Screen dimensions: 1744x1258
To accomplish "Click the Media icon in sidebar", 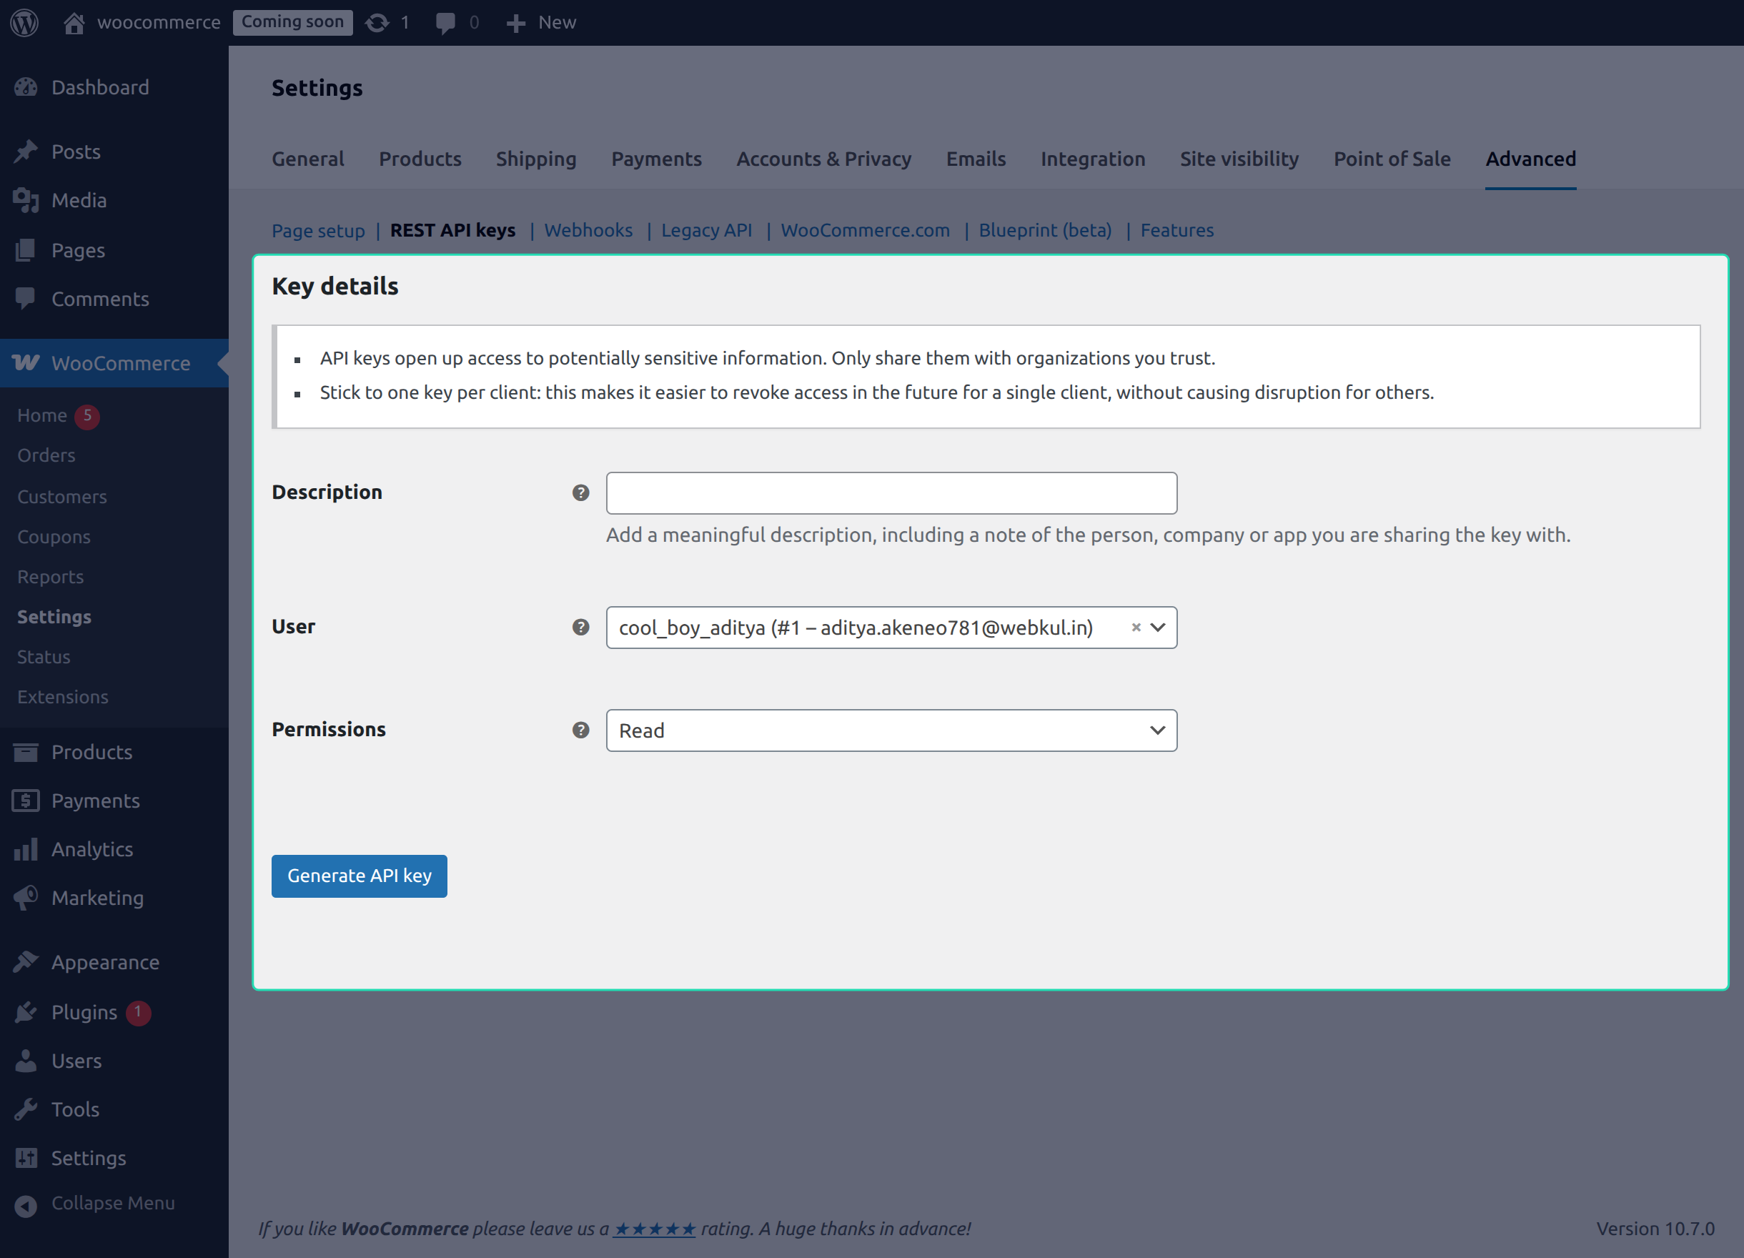I will 26,200.
